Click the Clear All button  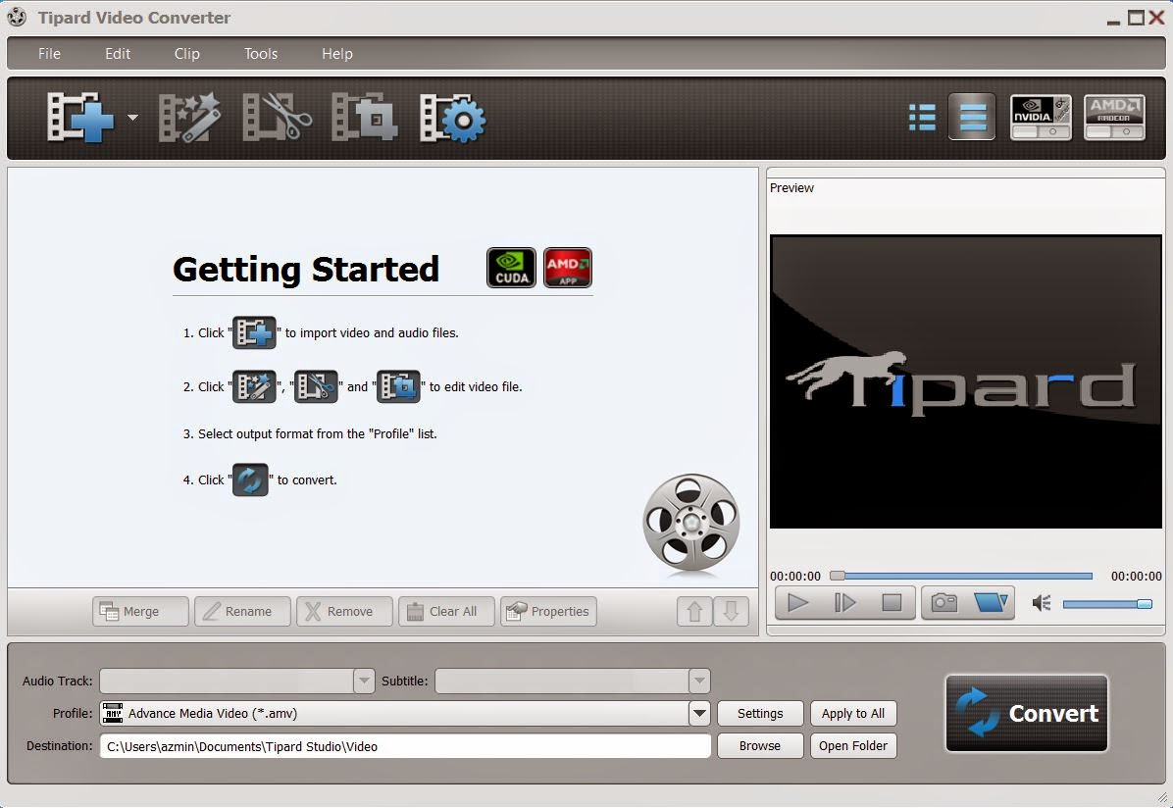[x=446, y=611]
